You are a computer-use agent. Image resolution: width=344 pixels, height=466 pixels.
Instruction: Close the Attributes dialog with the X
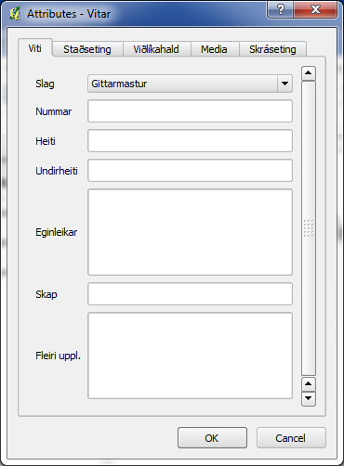(315, 9)
